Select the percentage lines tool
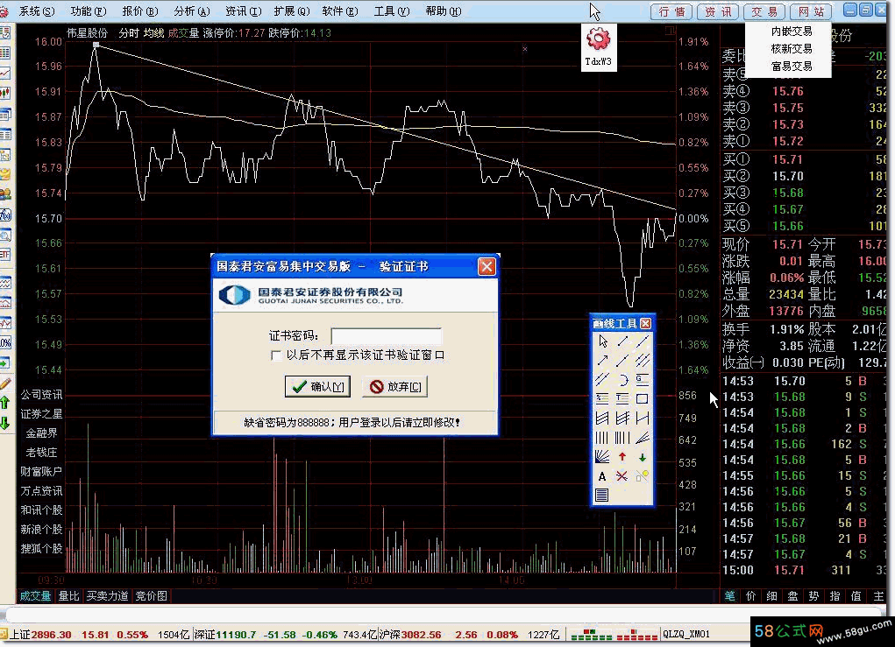 tap(603, 399)
